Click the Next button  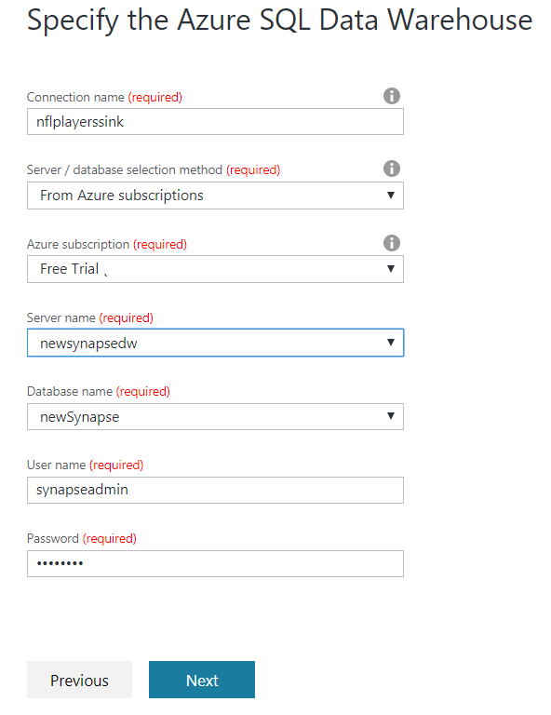point(202,680)
